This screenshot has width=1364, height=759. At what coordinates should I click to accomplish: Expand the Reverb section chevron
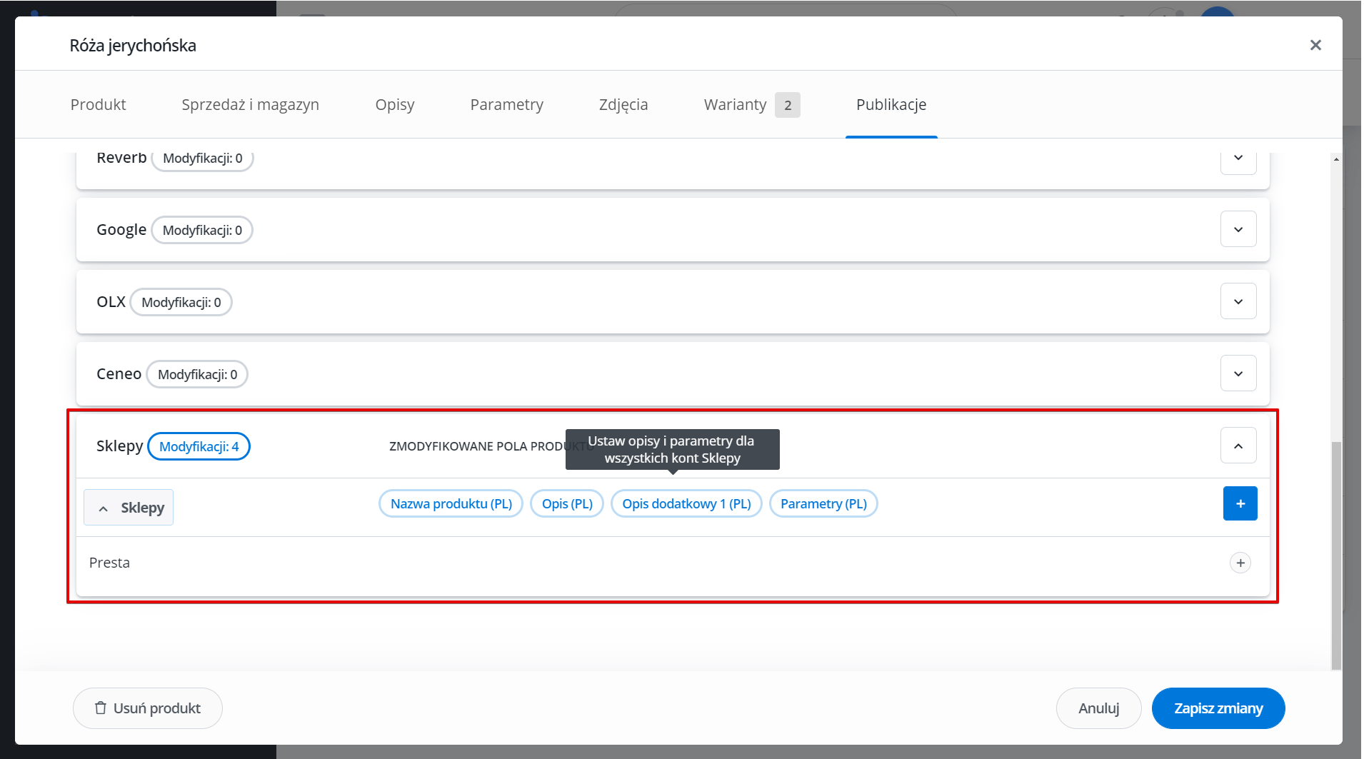click(1238, 158)
